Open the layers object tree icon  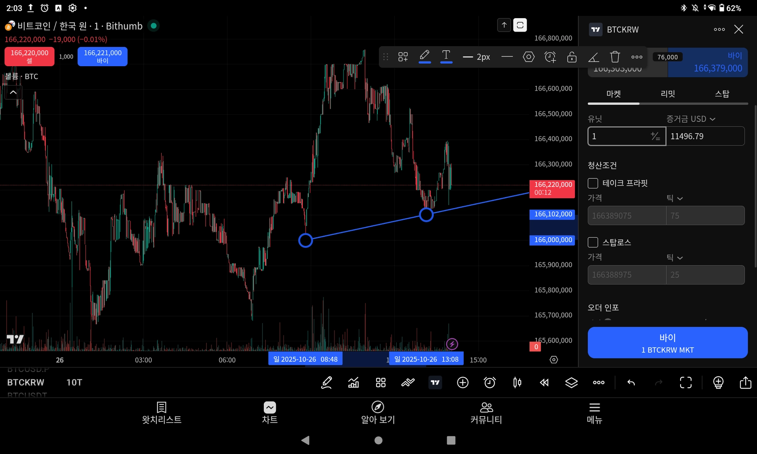[x=571, y=382]
